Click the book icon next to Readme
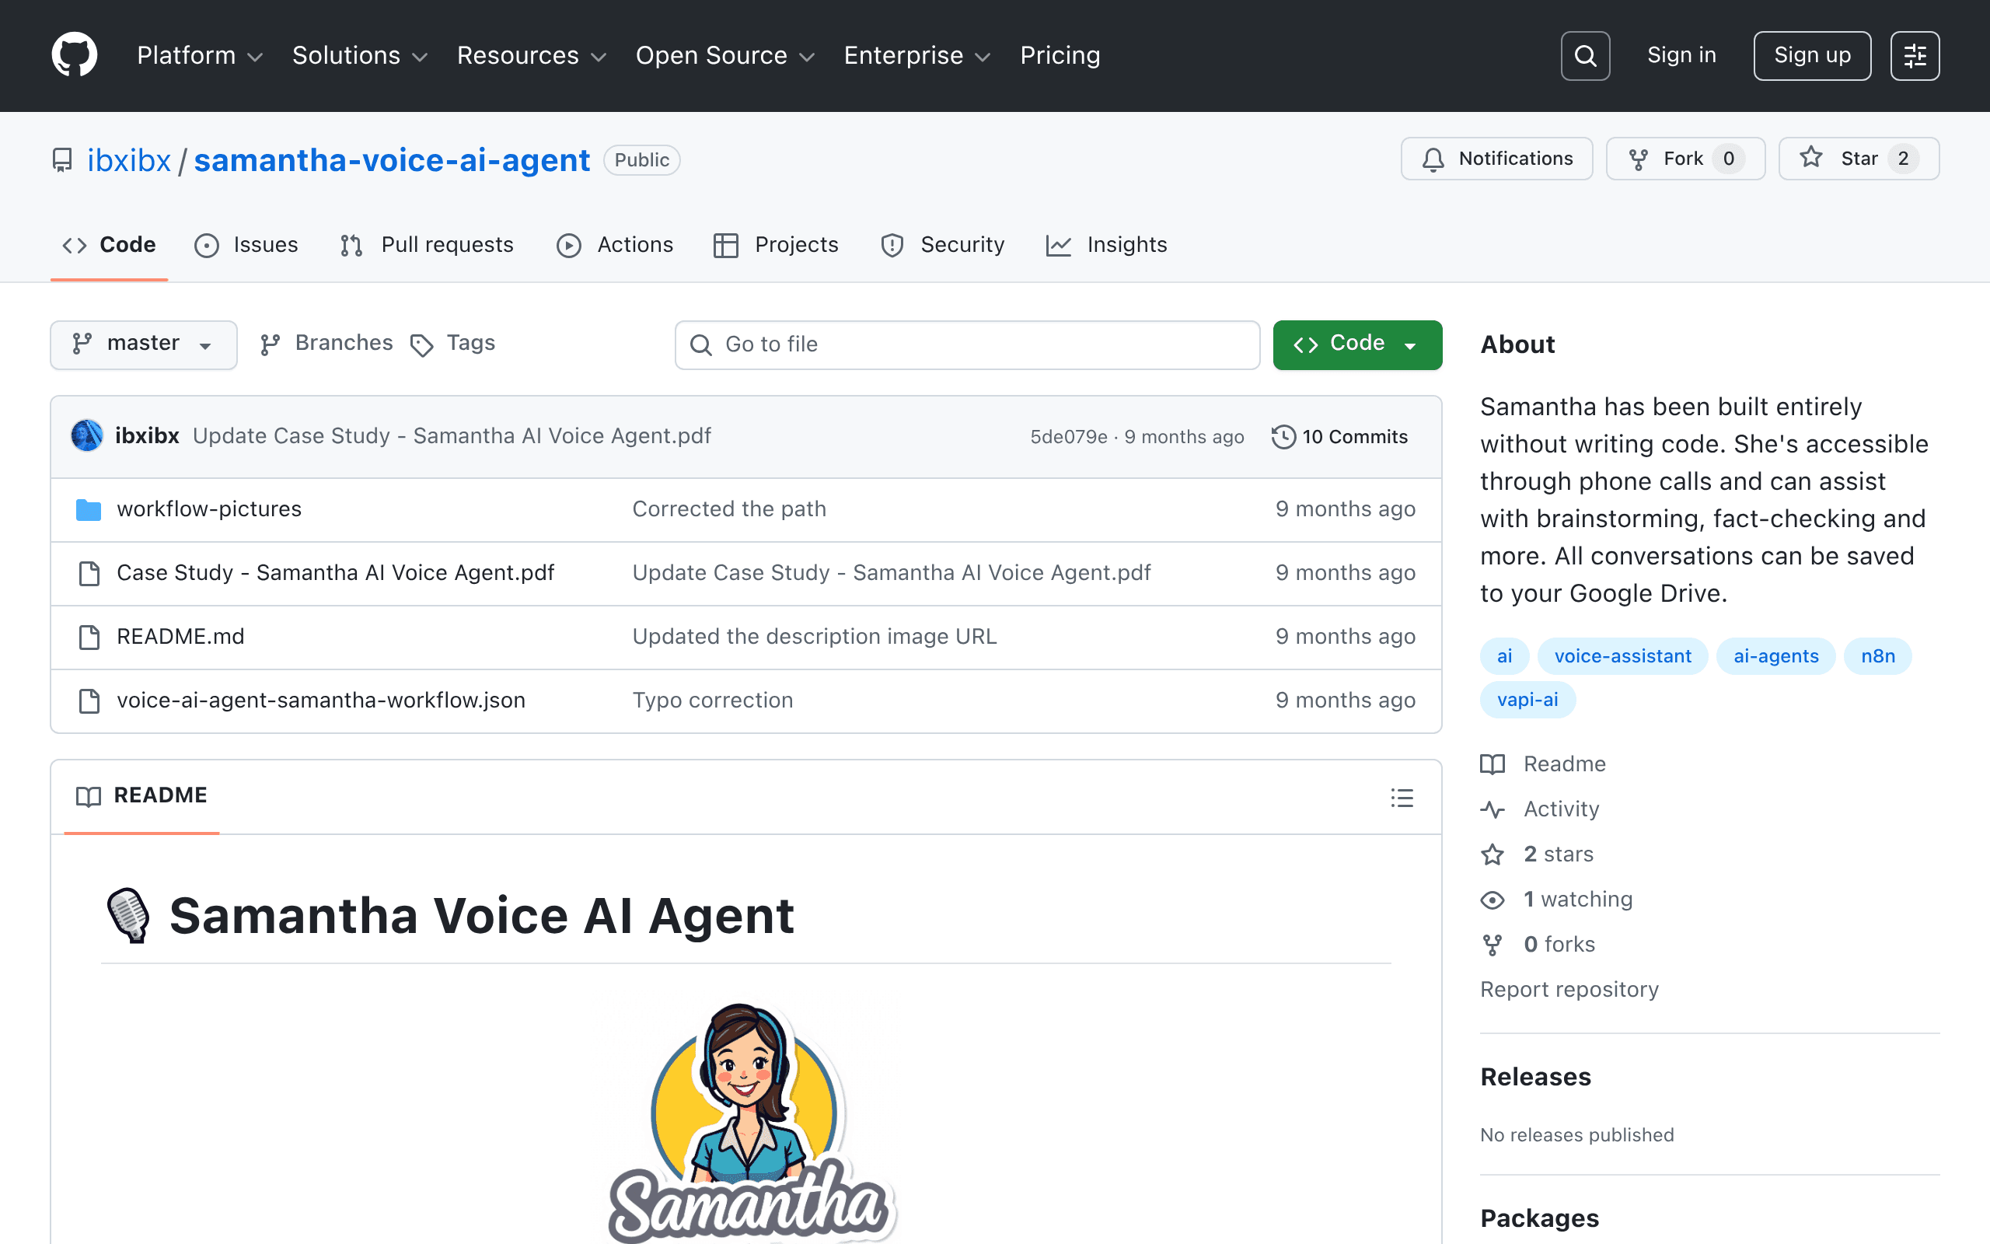This screenshot has height=1244, width=1990. [x=1492, y=764]
